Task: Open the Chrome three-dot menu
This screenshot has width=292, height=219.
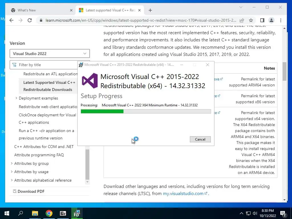Action: (281, 20)
